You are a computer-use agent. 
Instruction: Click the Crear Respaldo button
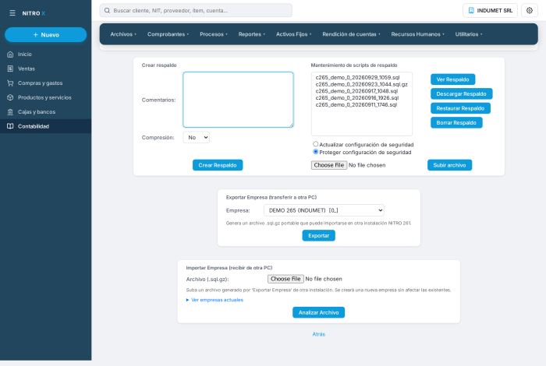[218, 165]
